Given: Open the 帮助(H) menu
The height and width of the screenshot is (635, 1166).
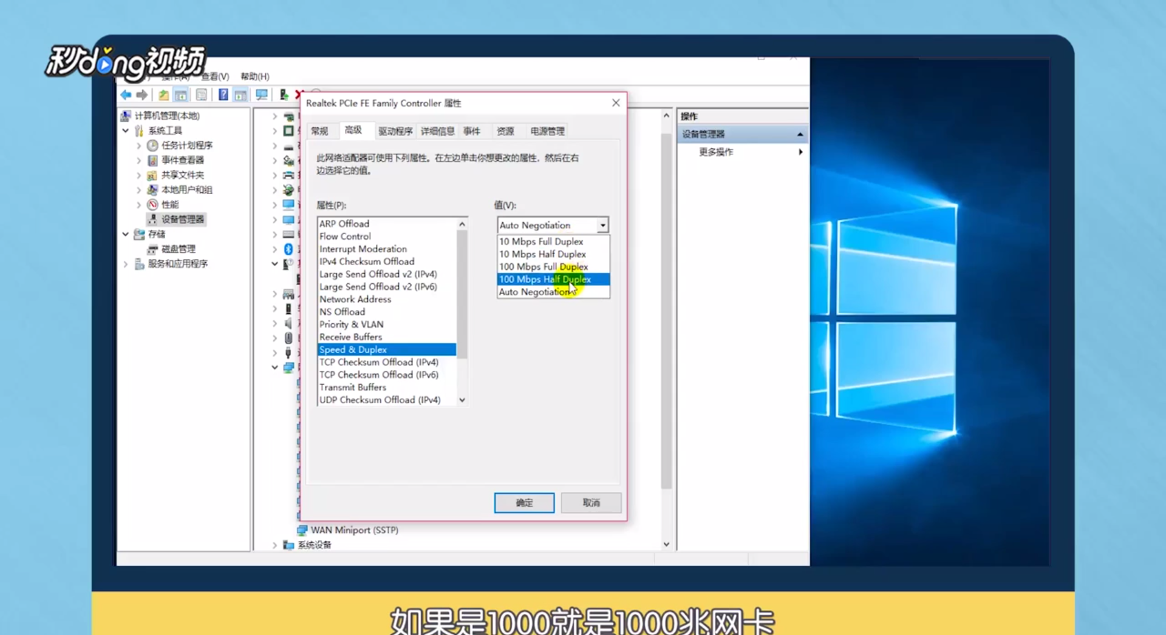Looking at the screenshot, I should pos(255,76).
